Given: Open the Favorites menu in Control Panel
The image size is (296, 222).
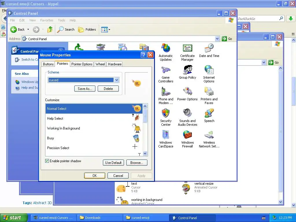Looking at the screenshot, I should [47, 20].
